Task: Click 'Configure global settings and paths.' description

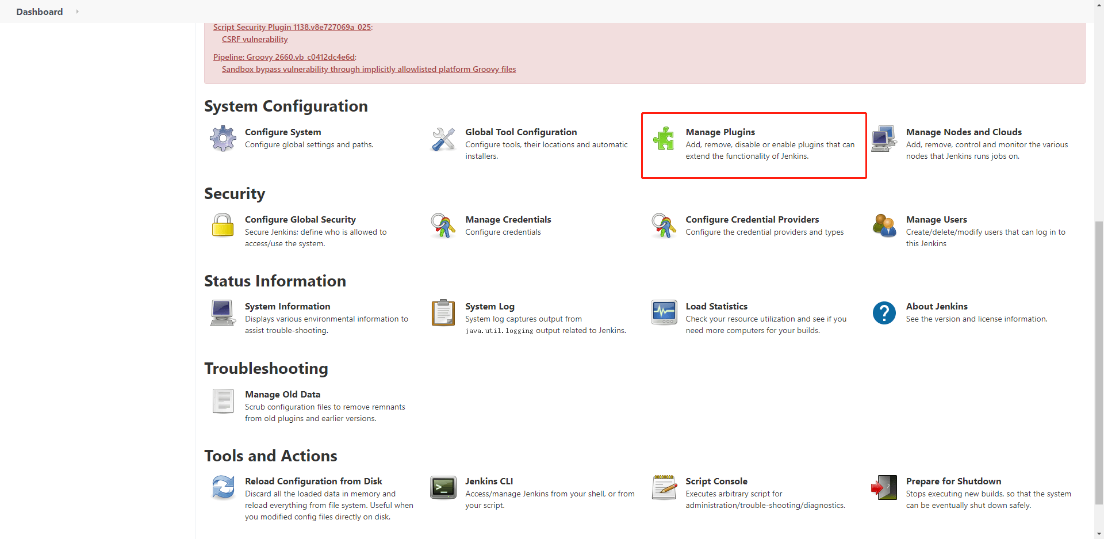Action: pyautogui.click(x=309, y=145)
